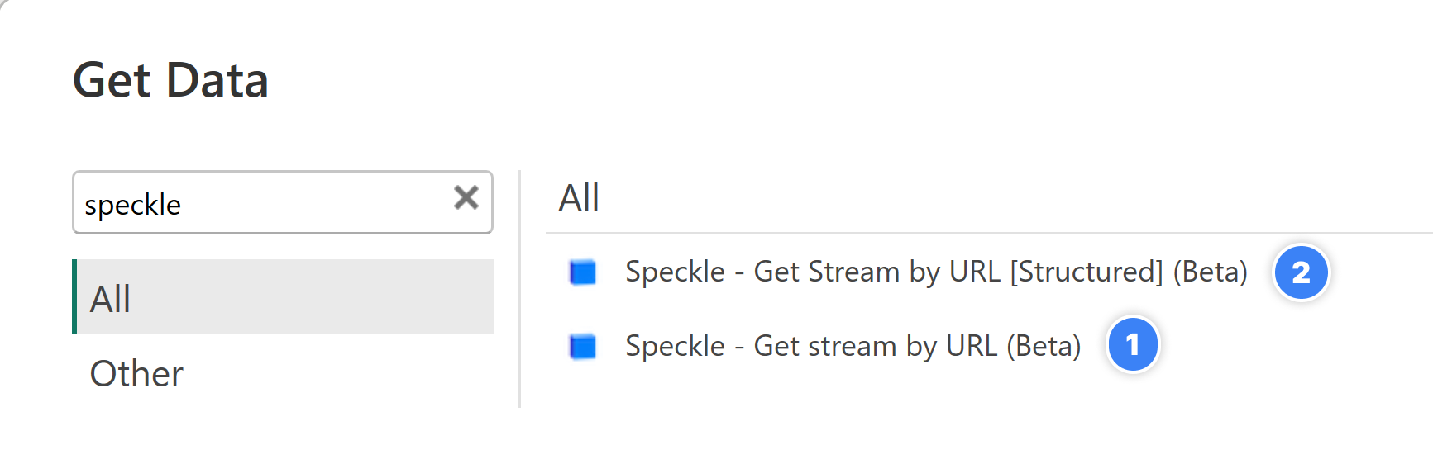1433x464 pixels.
Task: Click the [Structured] word in first connector
Action: coord(1087,272)
